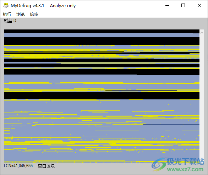Image resolution: width=208 pixels, height=175 pixels.
Task: Click the "Analyze only" title text
Action: point(63,6)
